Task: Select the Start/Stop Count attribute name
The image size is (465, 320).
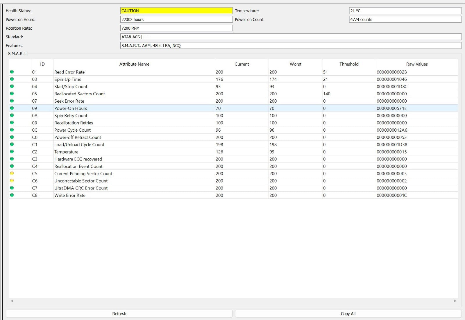Action: coord(71,87)
